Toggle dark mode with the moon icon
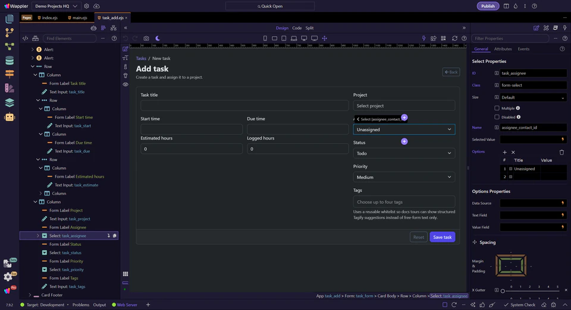 pyautogui.click(x=158, y=38)
